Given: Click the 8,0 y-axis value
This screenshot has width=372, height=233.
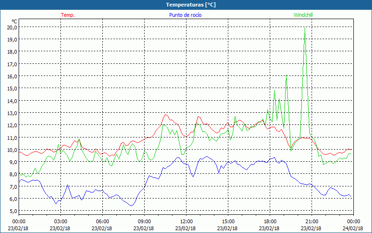Looking at the screenshot, I should click(13, 174).
